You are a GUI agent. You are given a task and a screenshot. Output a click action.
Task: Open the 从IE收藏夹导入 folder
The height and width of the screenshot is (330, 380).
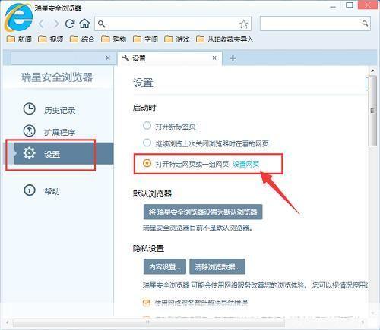click(225, 39)
